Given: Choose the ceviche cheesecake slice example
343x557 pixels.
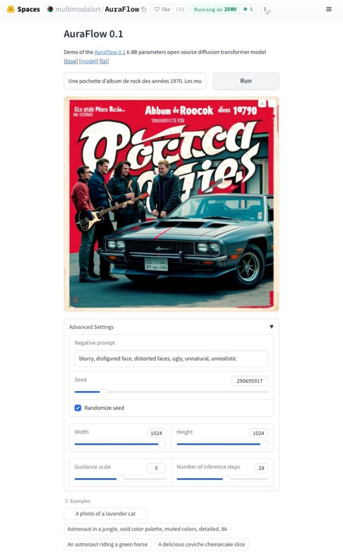Looking at the screenshot, I should [201, 544].
